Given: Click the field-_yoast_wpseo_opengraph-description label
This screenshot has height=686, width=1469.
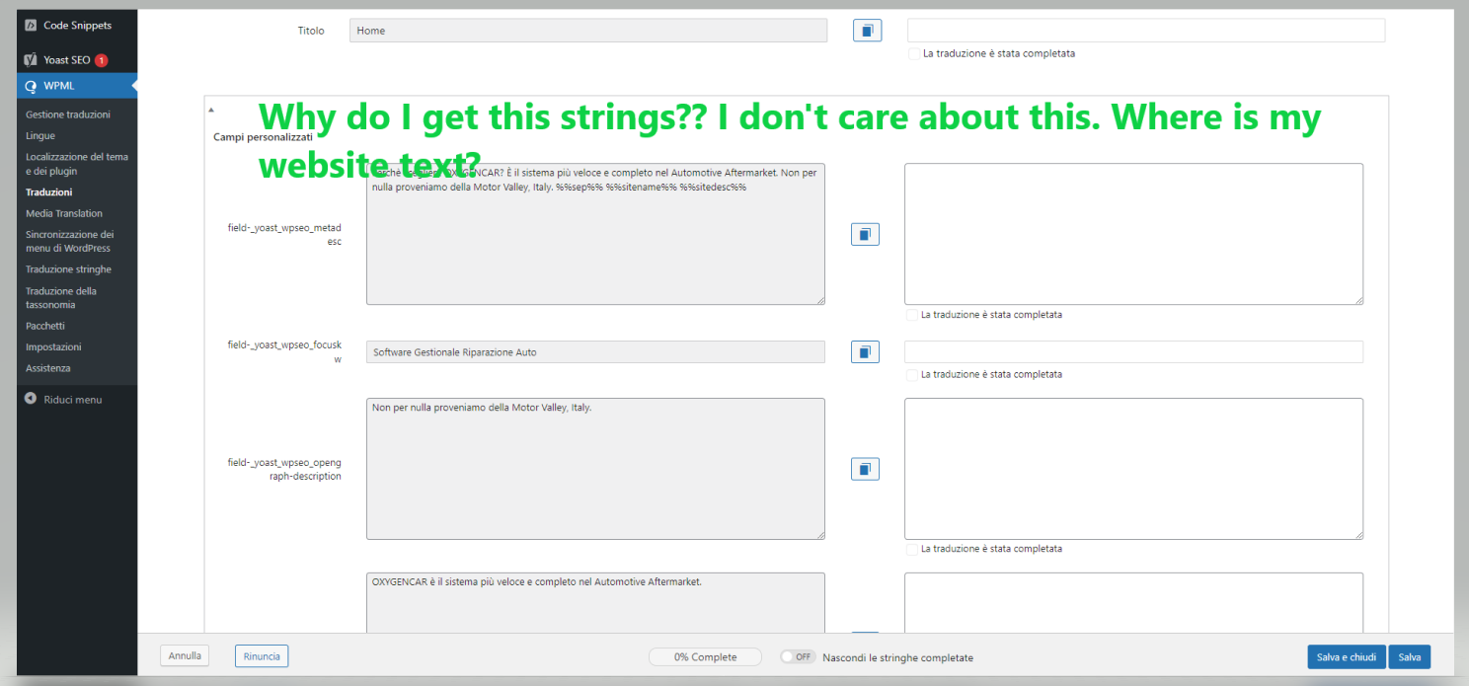Looking at the screenshot, I should click(x=284, y=469).
